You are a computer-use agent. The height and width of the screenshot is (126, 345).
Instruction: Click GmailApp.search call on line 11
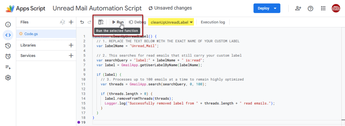click(168, 84)
